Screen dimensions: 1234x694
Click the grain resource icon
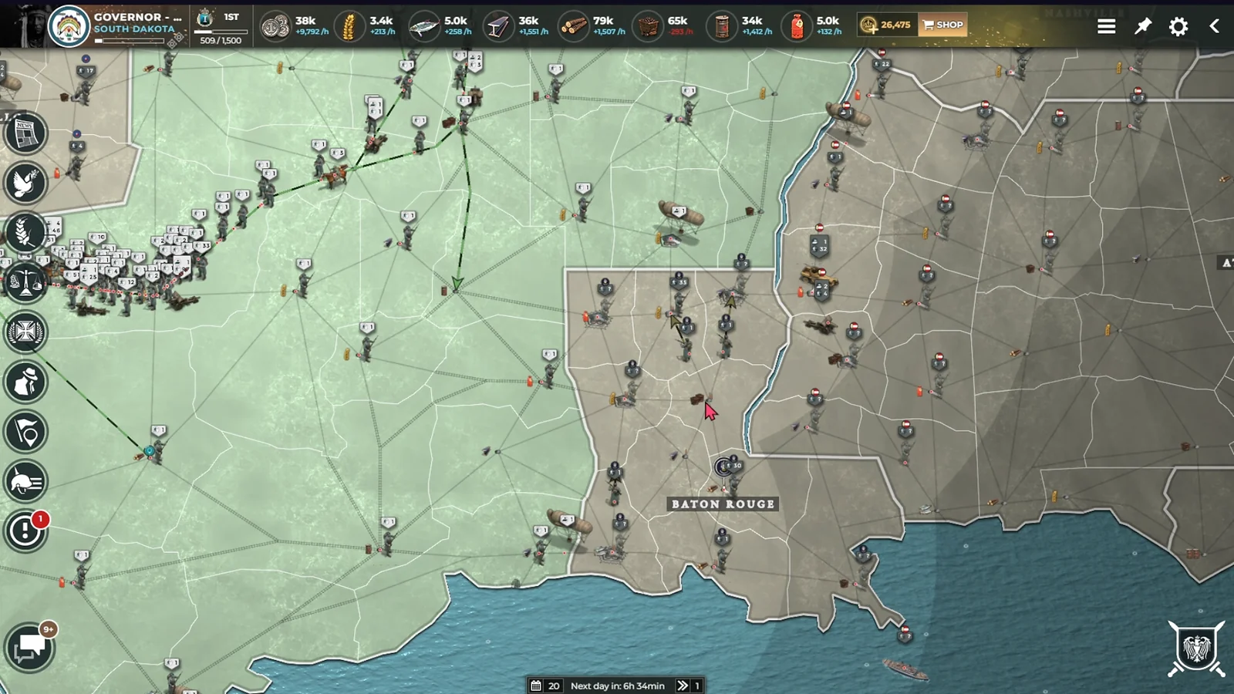[x=349, y=26]
